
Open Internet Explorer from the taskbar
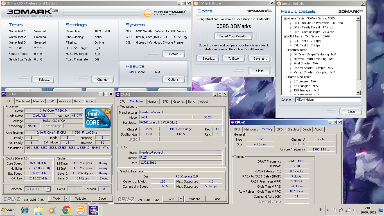click(25, 210)
